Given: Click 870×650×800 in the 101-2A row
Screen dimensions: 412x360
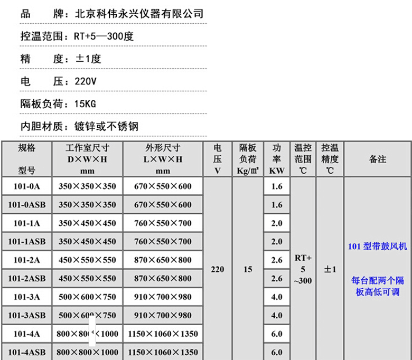Looking at the screenshot, I should pos(163,260).
